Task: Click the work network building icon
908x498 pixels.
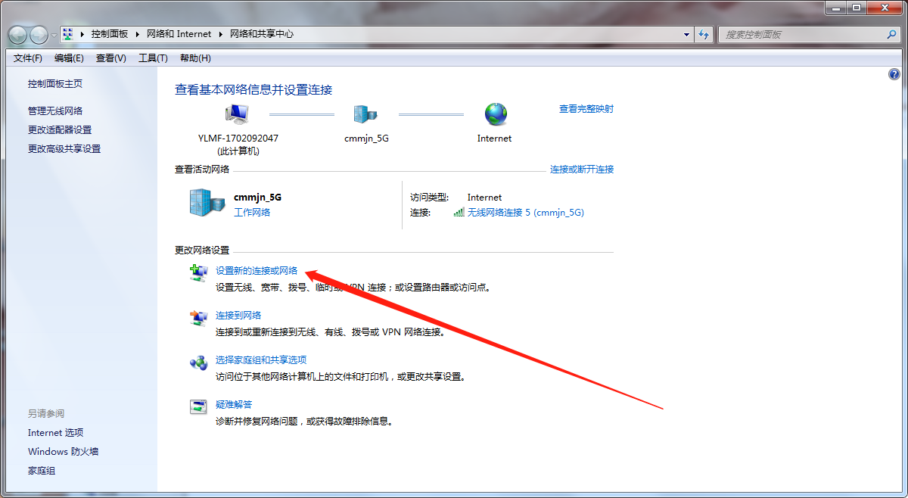Action: click(207, 204)
